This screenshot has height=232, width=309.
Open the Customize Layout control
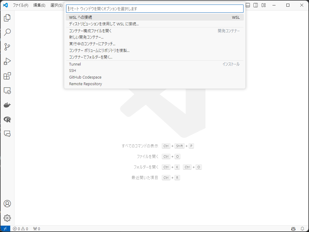click(264, 5)
